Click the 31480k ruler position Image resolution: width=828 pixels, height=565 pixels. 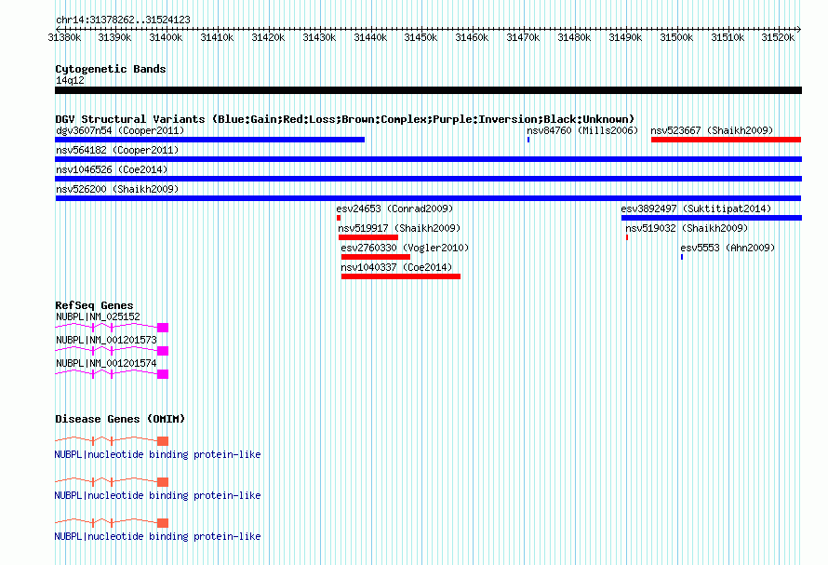(x=574, y=37)
